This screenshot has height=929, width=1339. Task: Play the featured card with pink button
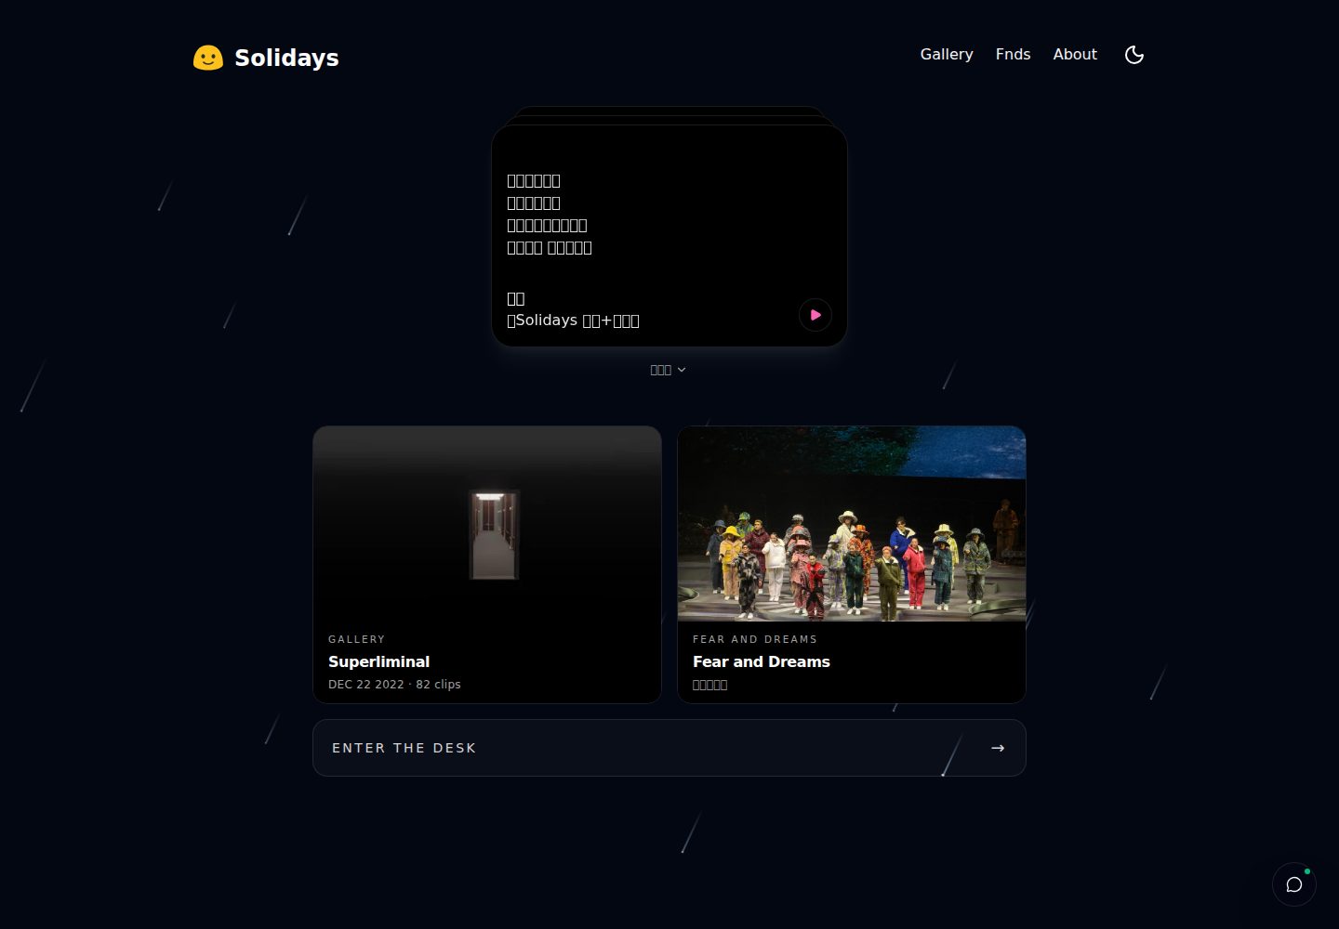click(x=815, y=315)
